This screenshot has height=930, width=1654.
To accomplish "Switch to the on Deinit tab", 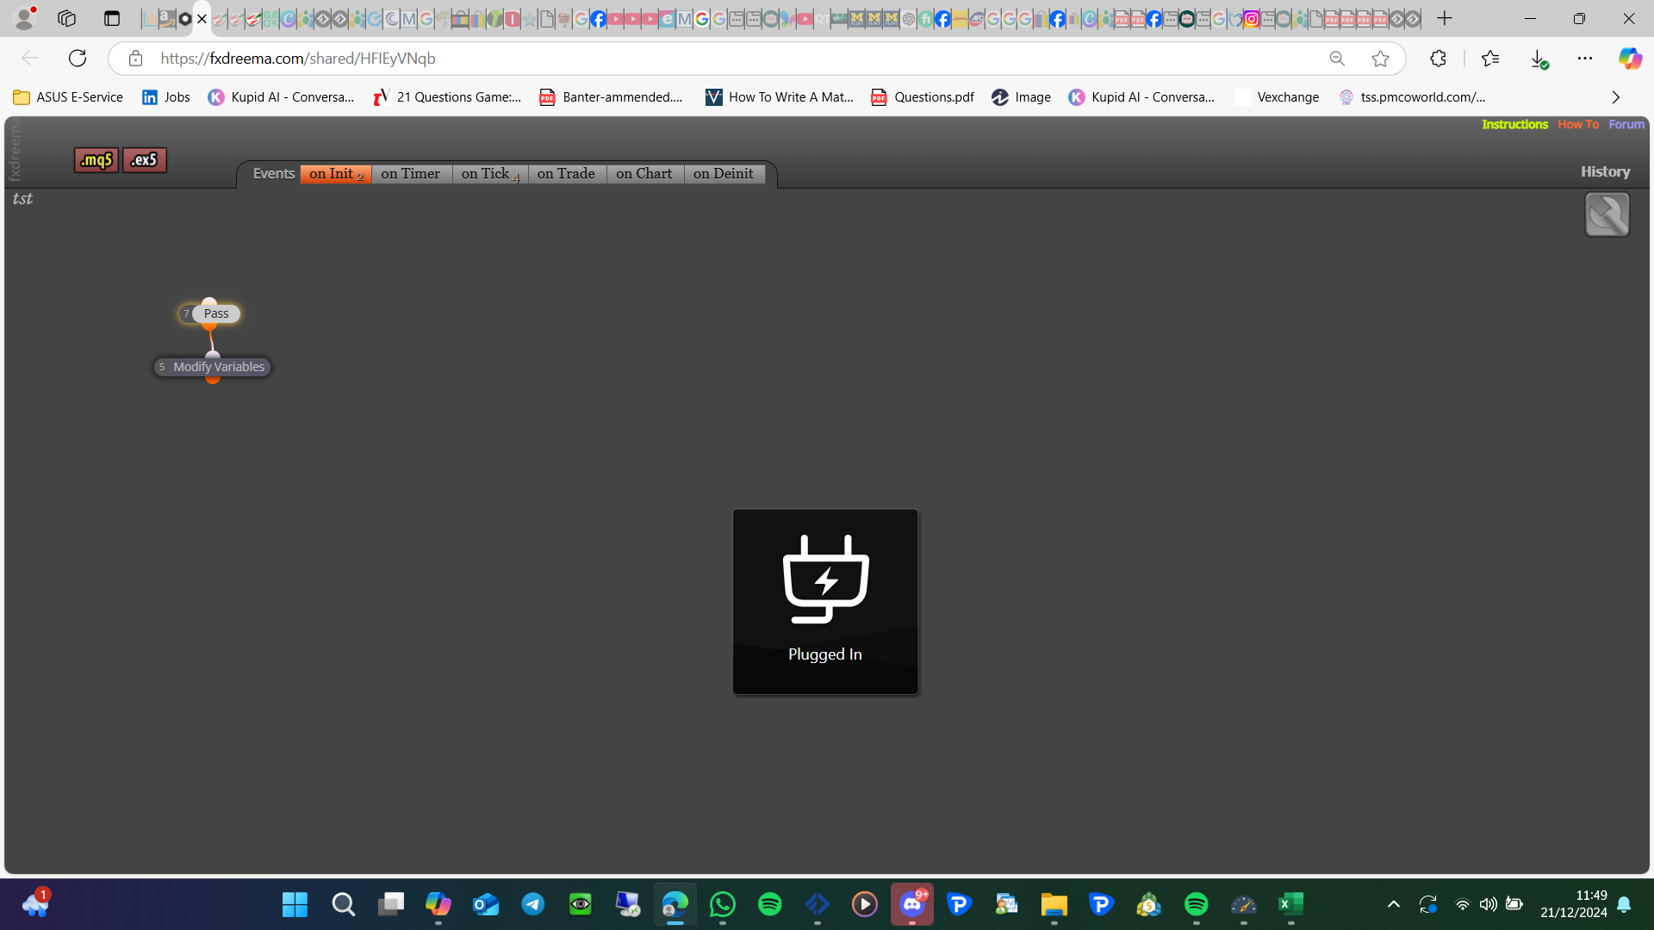I will pos(724,174).
